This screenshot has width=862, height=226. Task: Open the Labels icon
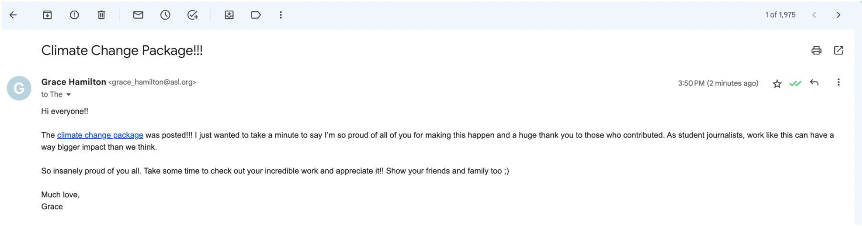(256, 15)
